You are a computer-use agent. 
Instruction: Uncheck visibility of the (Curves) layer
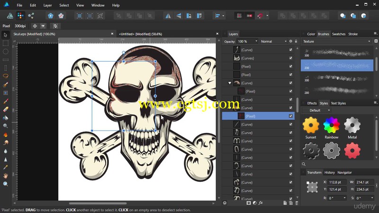pyautogui.click(x=291, y=58)
